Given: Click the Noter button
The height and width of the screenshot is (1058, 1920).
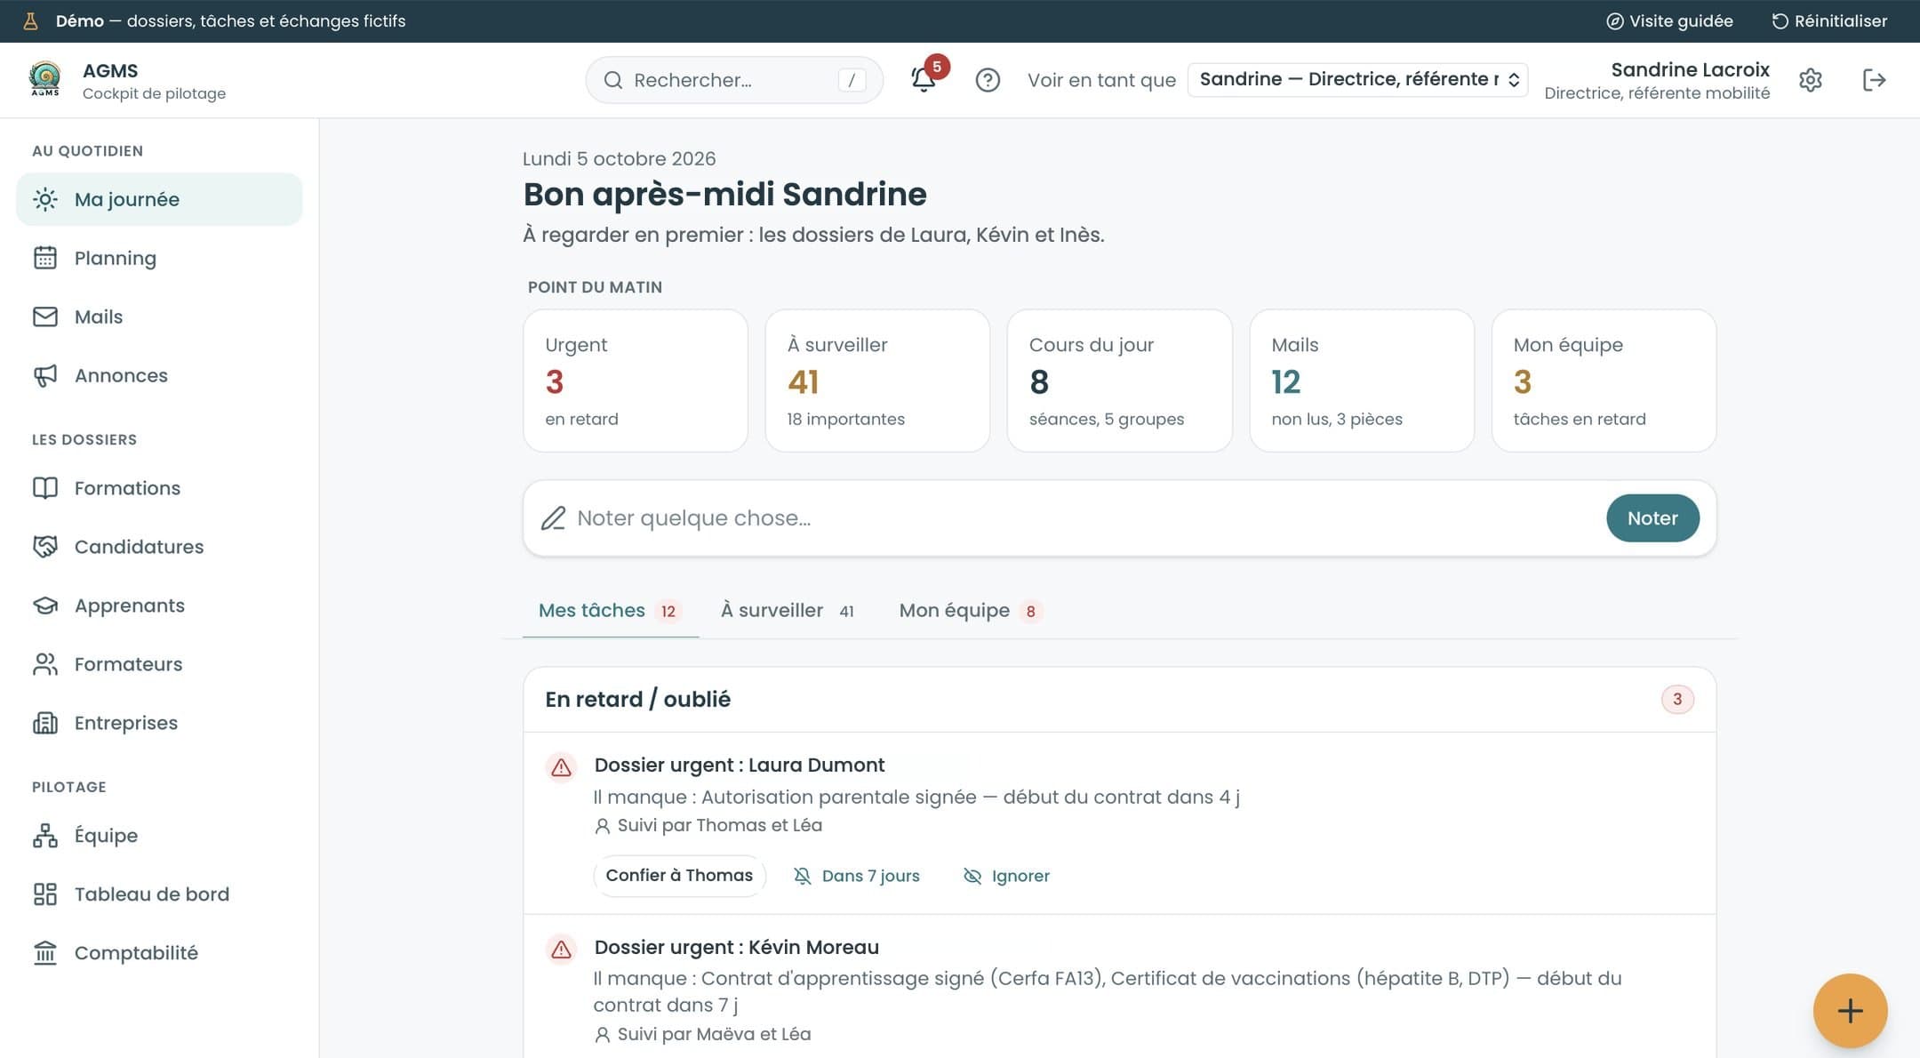Looking at the screenshot, I should click(x=1652, y=518).
